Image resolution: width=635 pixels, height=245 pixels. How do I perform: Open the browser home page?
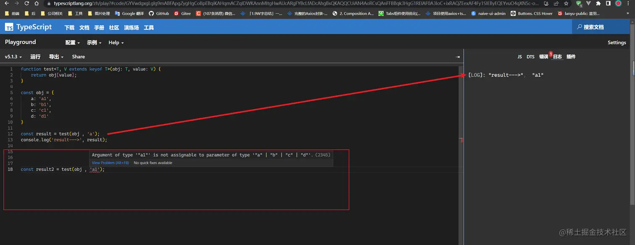point(37,3)
